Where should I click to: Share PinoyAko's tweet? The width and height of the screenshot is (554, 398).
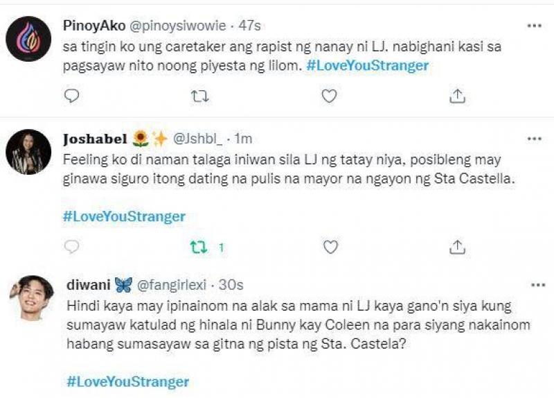(x=457, y=96)
